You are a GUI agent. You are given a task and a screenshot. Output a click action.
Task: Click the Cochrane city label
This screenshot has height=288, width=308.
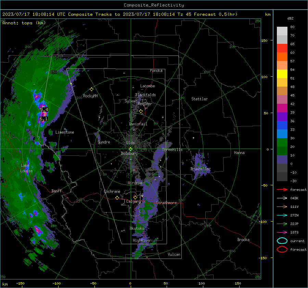click(x=112, y=191)
